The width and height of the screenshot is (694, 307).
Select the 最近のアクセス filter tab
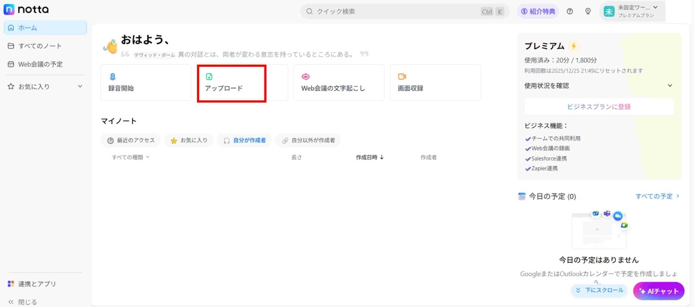point(131,140)
